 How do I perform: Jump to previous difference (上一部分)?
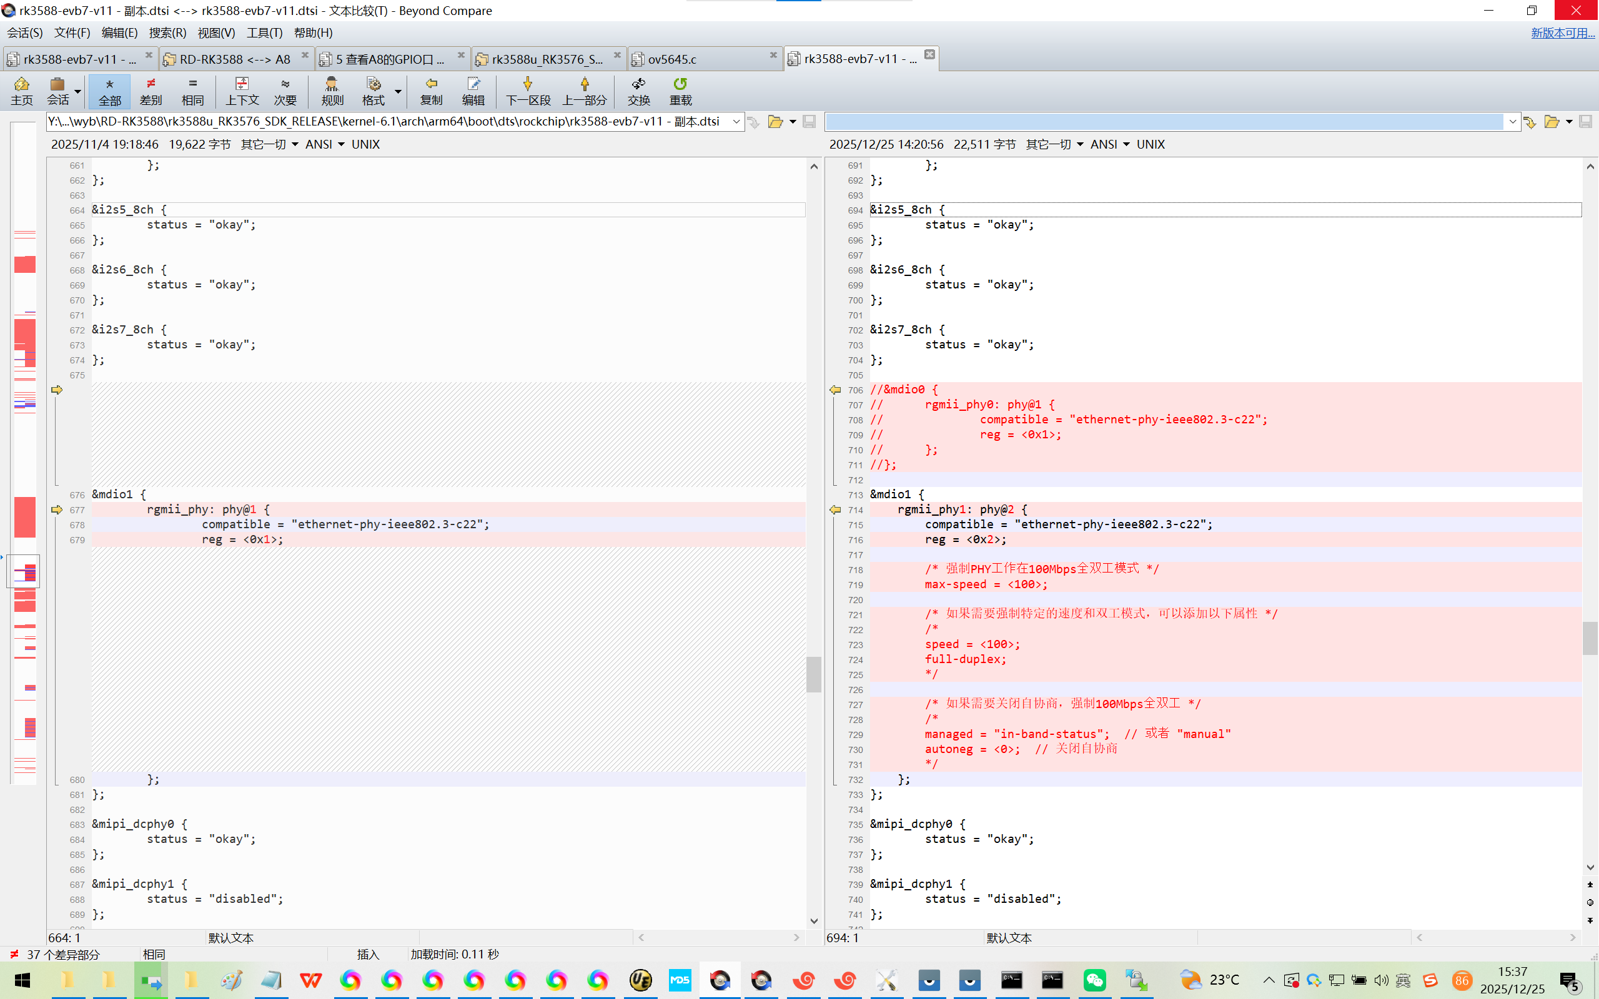584,91
